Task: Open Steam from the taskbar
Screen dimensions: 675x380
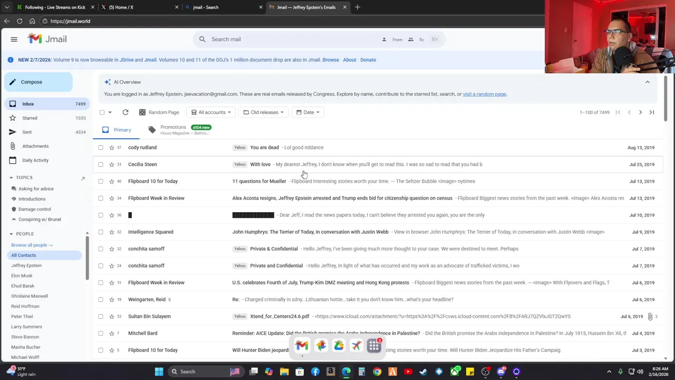Action: pos(423,372)
